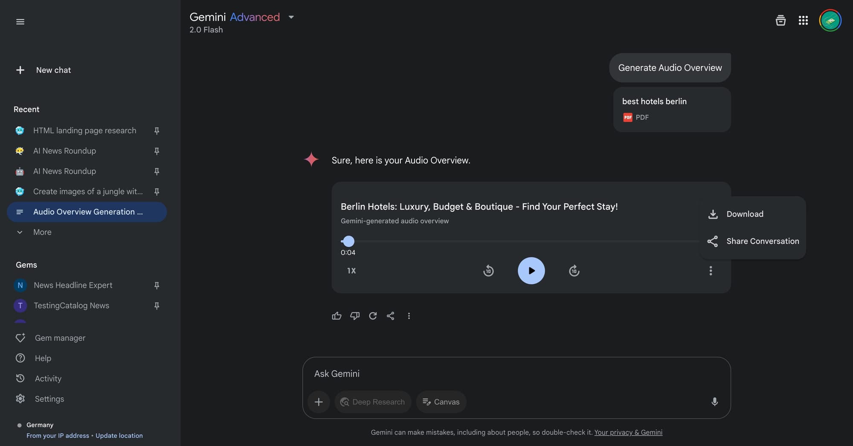Open the Your privacy & Gemini link

628,432
